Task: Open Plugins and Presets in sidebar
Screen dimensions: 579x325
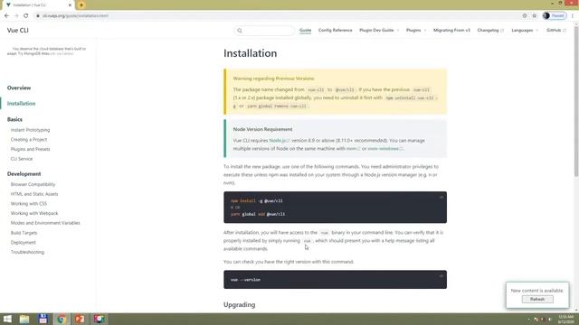Action: coord(30,149)
